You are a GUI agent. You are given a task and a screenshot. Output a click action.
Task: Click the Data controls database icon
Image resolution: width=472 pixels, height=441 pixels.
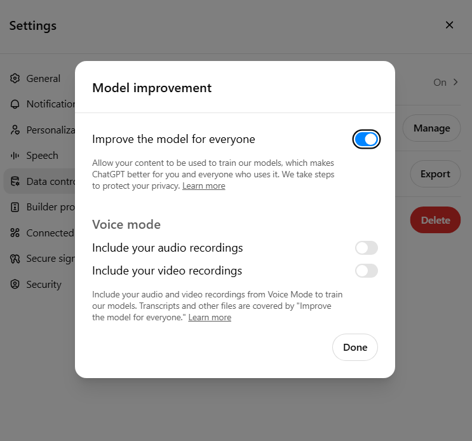[15, 182]
